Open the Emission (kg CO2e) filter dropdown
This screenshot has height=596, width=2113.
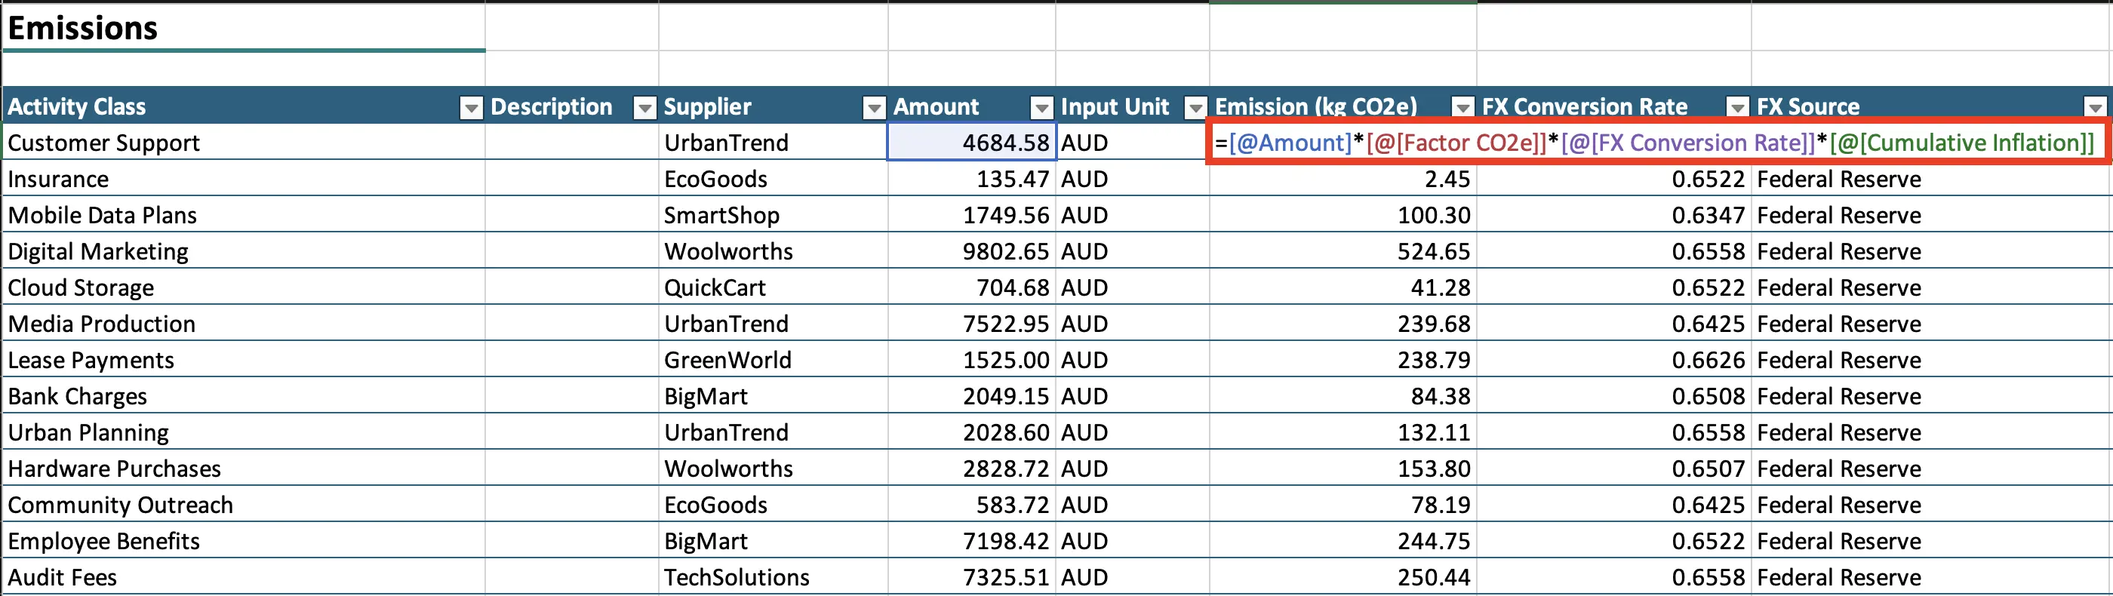pyautogui.click(x=1462, y=107)
